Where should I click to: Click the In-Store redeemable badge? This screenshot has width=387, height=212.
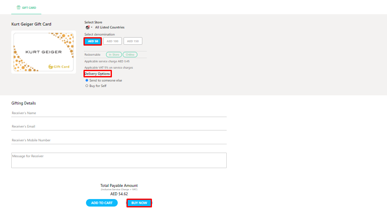[x=114, y=55]
